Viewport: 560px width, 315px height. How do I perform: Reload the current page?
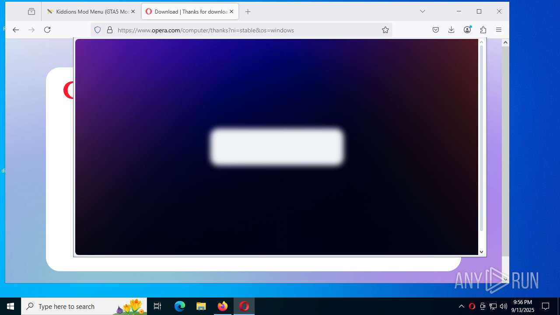tap(47, 30)
